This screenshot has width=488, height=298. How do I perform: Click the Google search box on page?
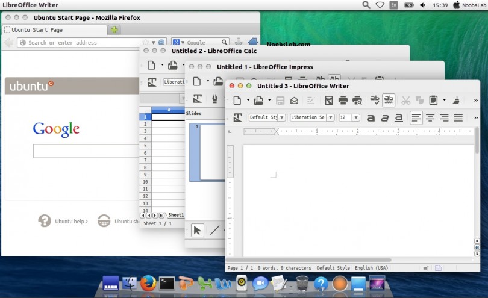click(86, 151)
